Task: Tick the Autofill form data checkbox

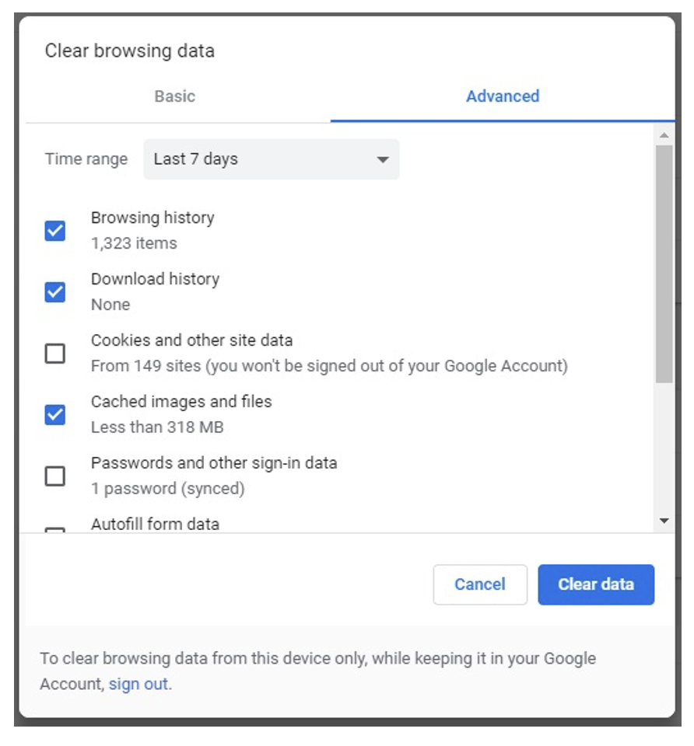Action: [x=55, y=532]
